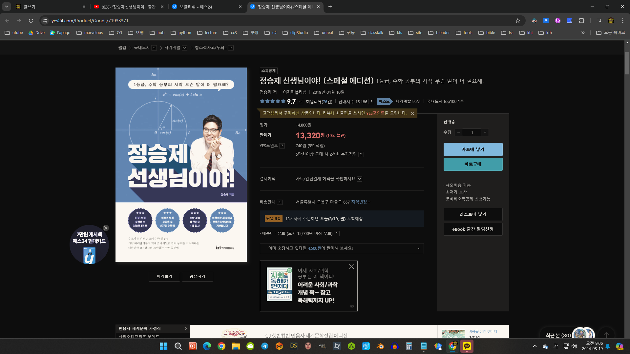
Task: Click the quantity input field
Action: coord(472,132)
